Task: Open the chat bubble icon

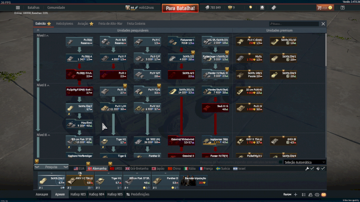Action: (317, 194)
